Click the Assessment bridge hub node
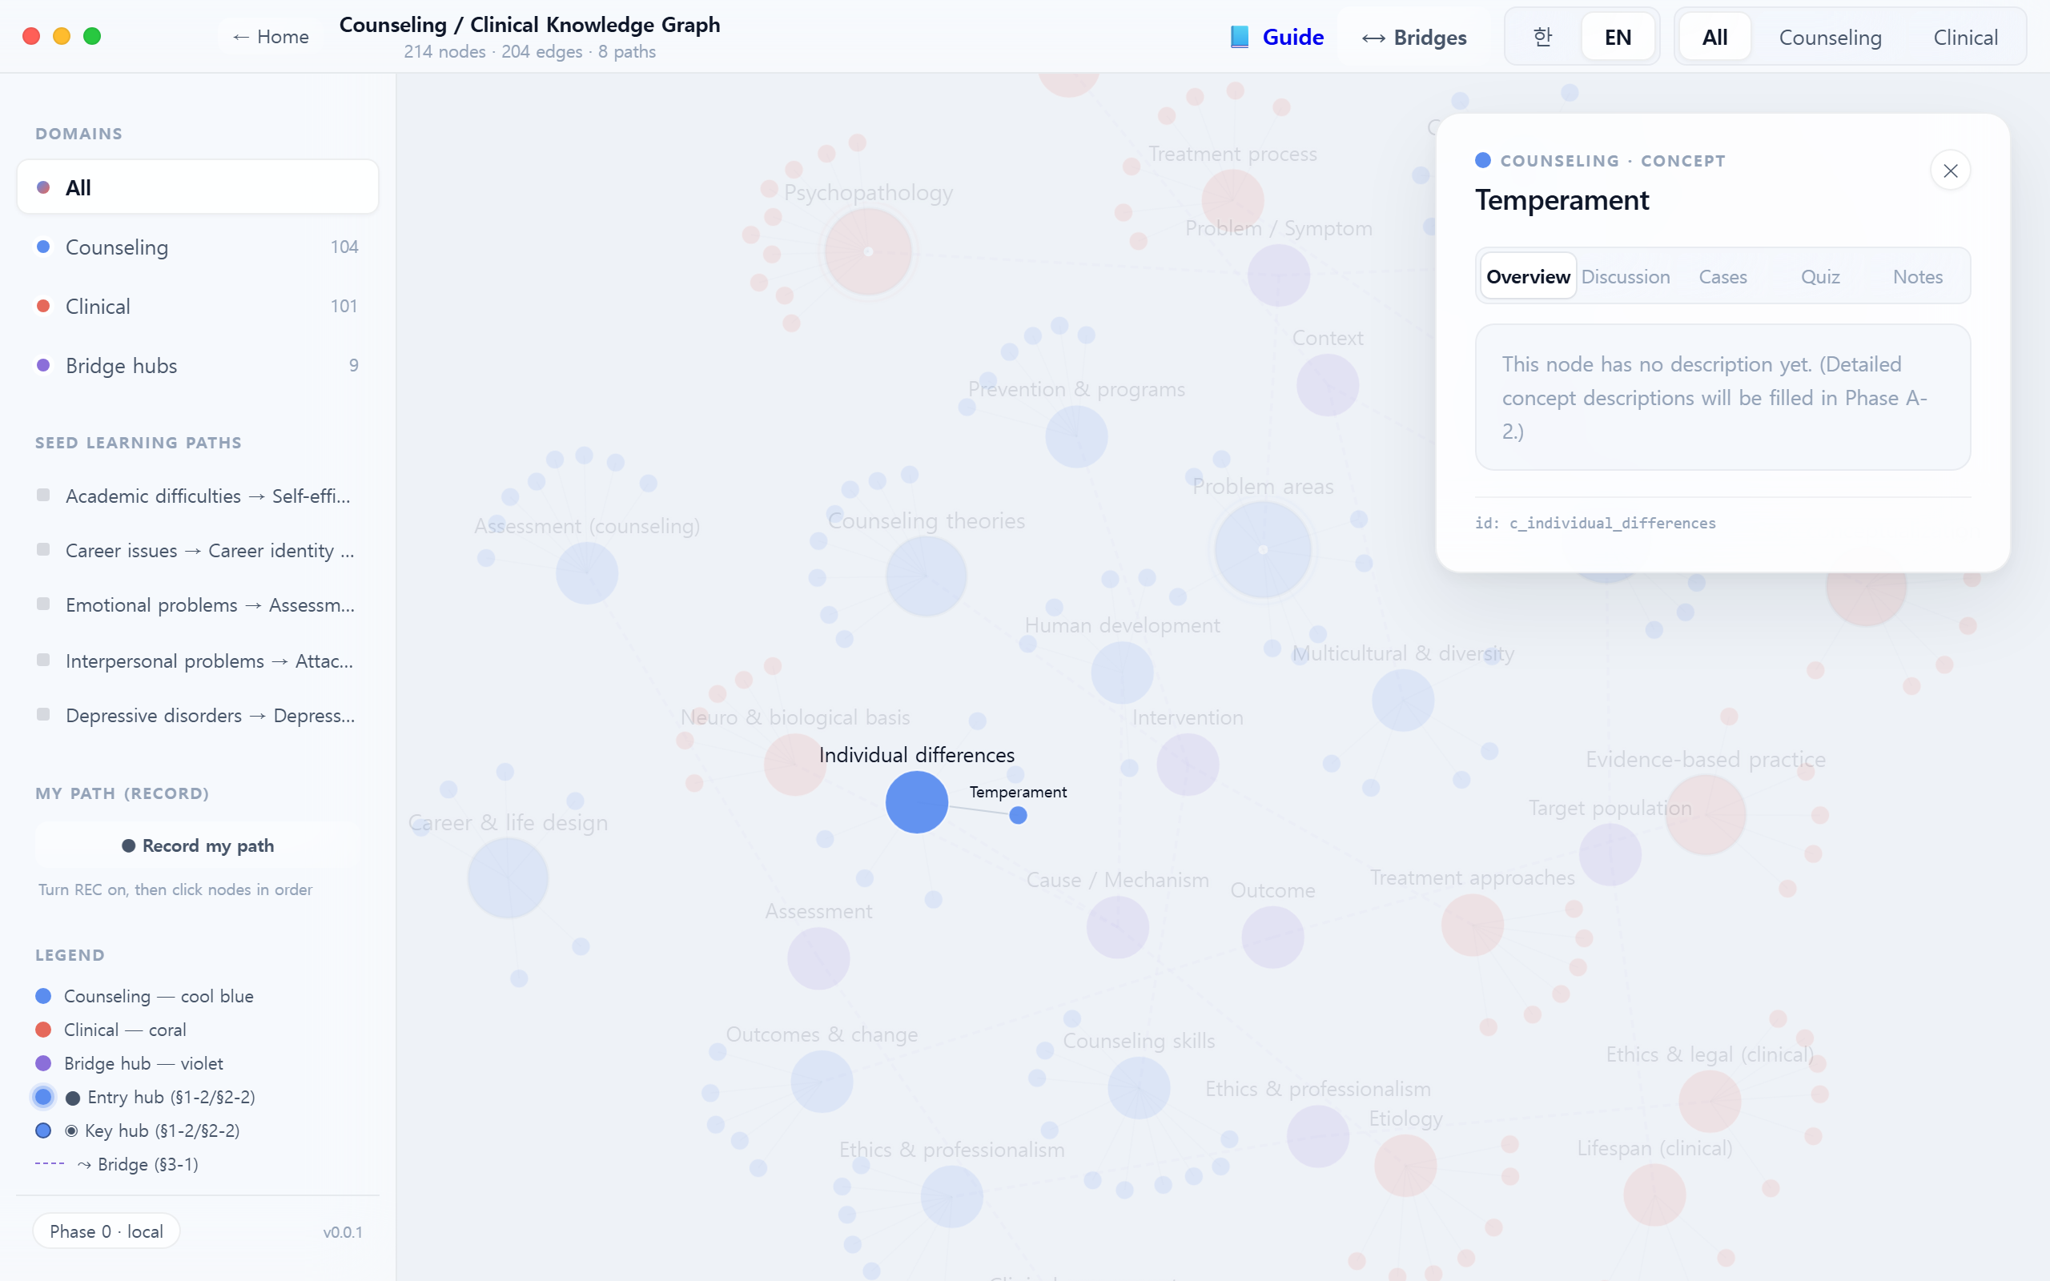Screen dimensions: 2050x1281 [x=818, y=958]
